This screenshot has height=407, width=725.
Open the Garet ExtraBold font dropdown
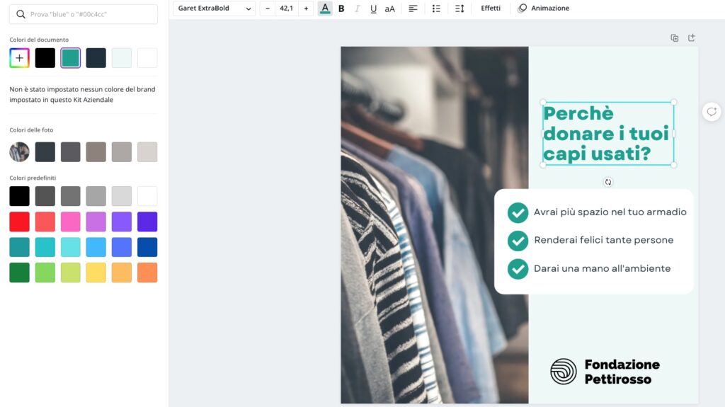point(214,8)
